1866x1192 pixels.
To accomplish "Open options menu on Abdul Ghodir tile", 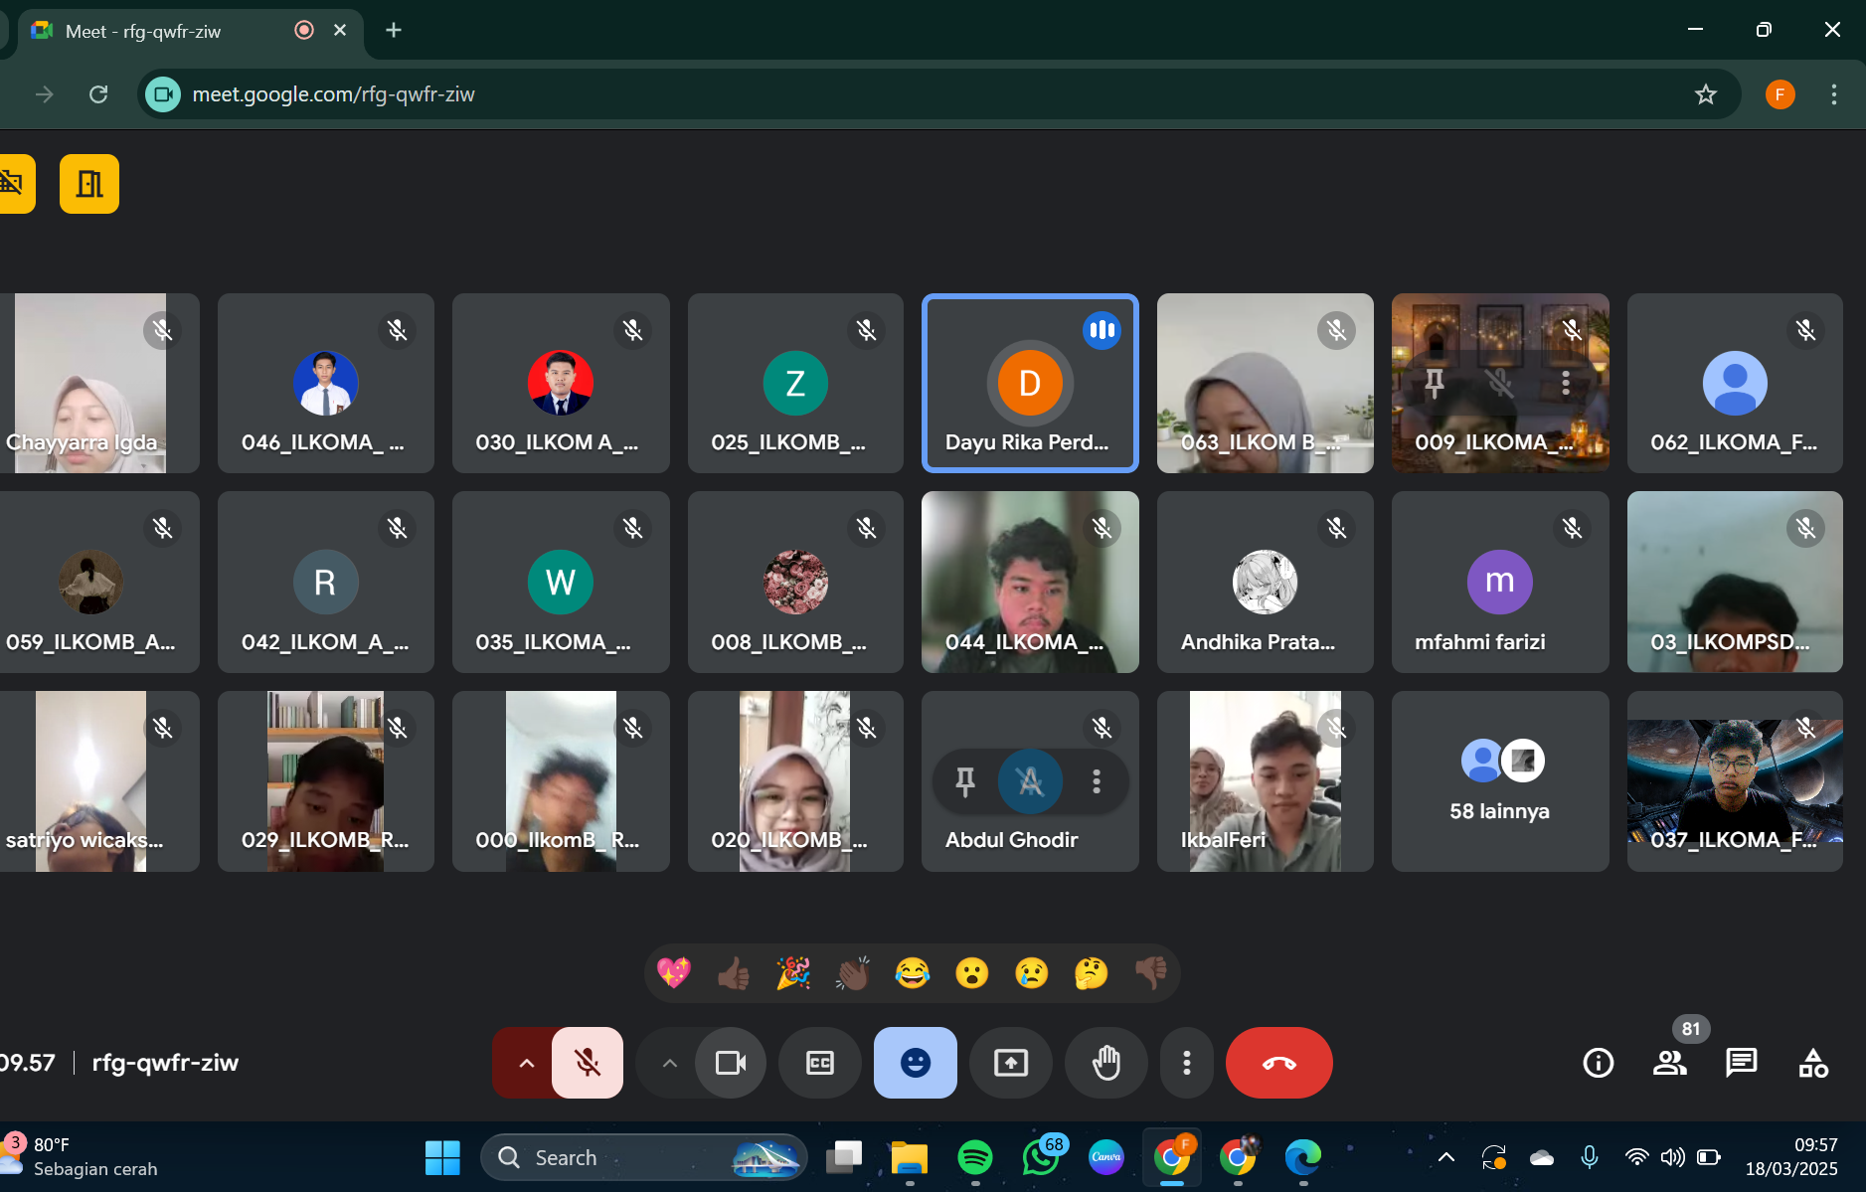I will (x=1097, y=781).
